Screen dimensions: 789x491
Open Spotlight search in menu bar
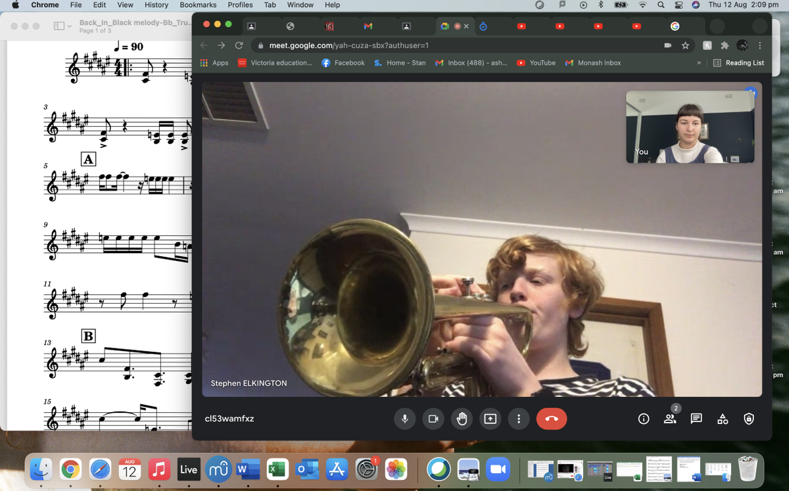[x=660, y=5]
